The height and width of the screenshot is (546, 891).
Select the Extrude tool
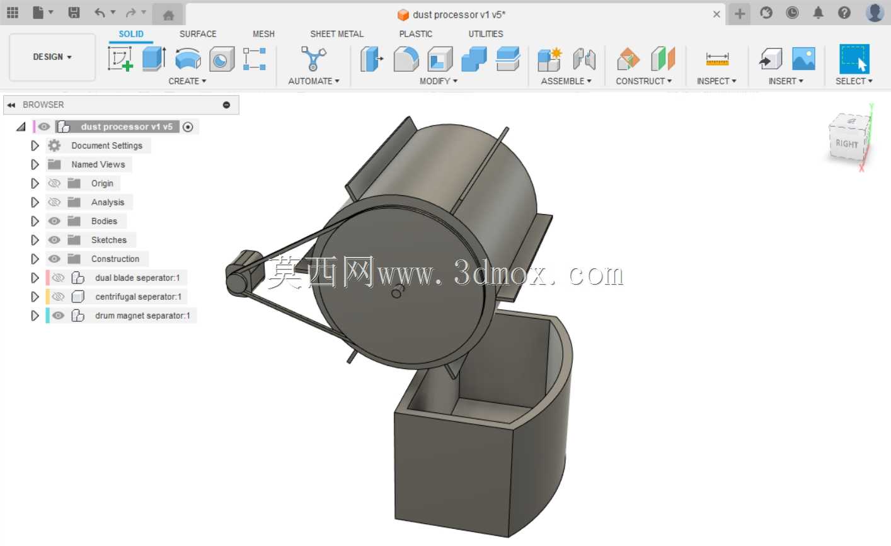pos(154,59)
